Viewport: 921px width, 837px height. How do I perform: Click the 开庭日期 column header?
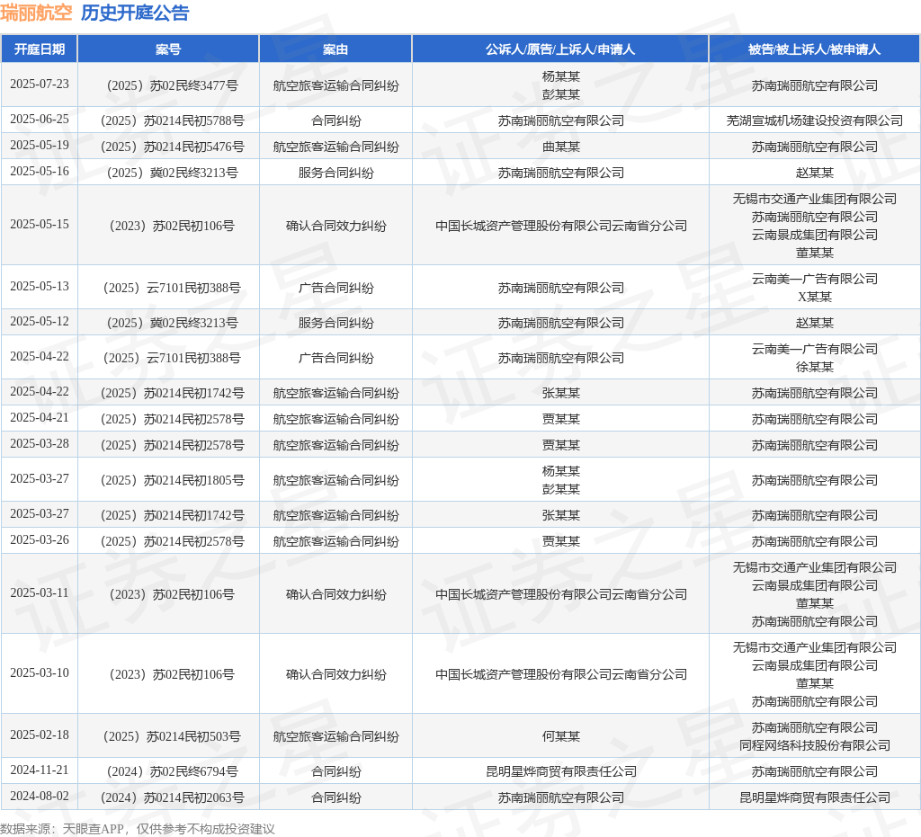click(40, 49)
